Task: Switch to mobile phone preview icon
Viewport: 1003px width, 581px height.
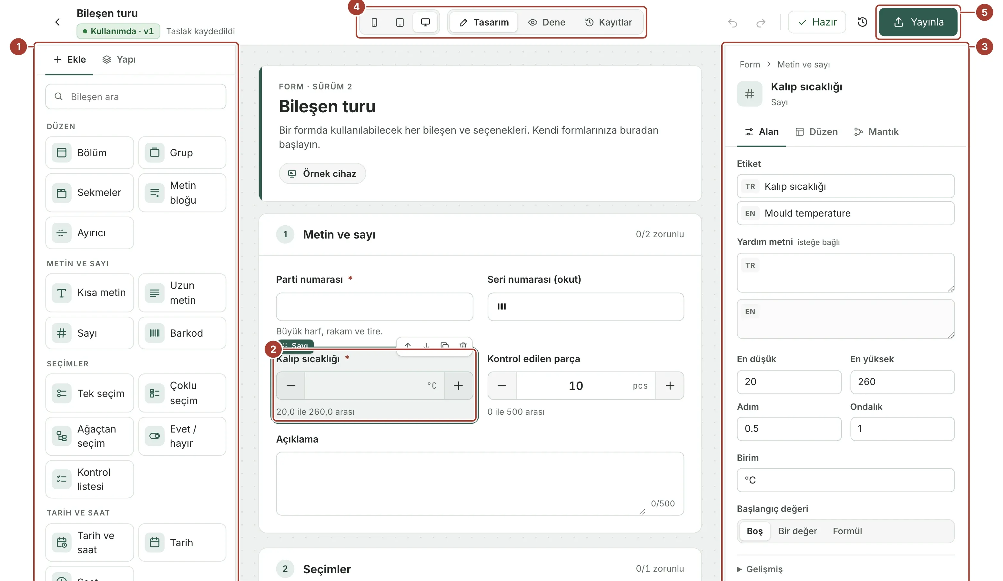Action: [374, 22]
